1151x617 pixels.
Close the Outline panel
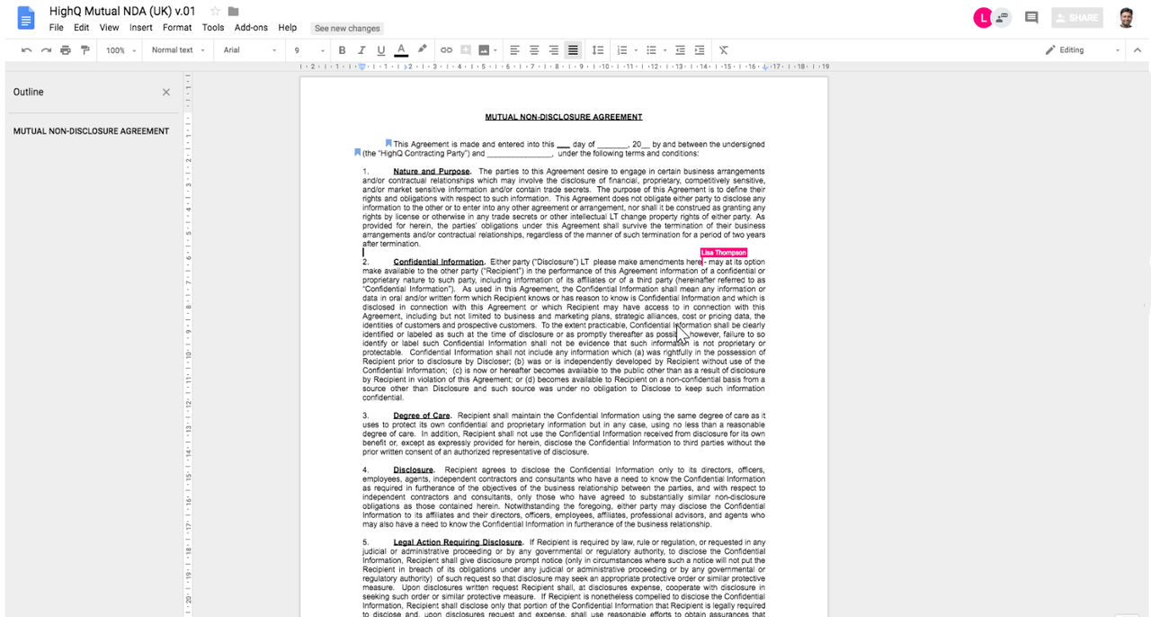(165, 92)
